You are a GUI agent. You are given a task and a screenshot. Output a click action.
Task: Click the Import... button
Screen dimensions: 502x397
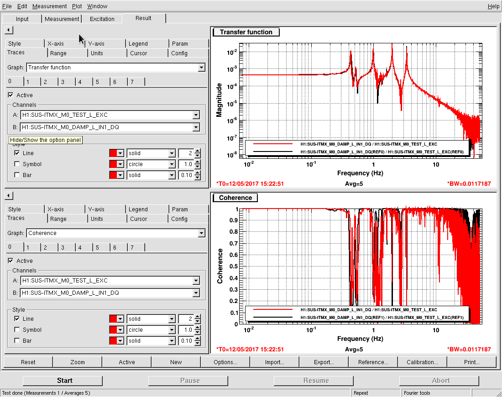275,362
